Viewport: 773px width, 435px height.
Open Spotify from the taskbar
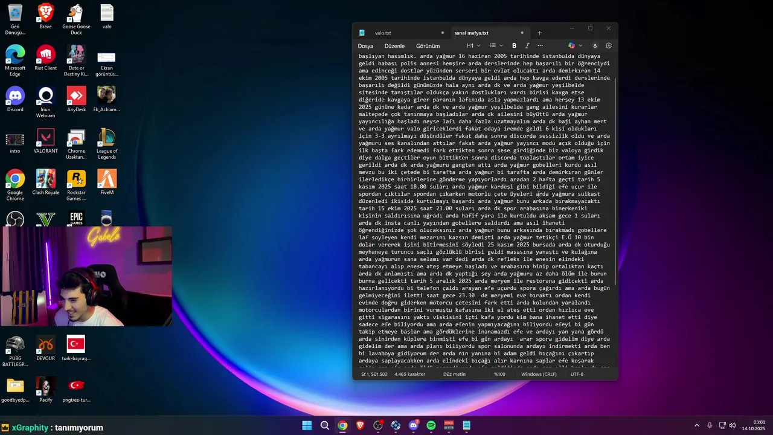(431, 425)
